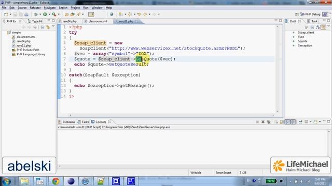Click the Print toolbar icon
This screenshot has height=186, width=332.
pyautogui.click(x=26, y=14)
